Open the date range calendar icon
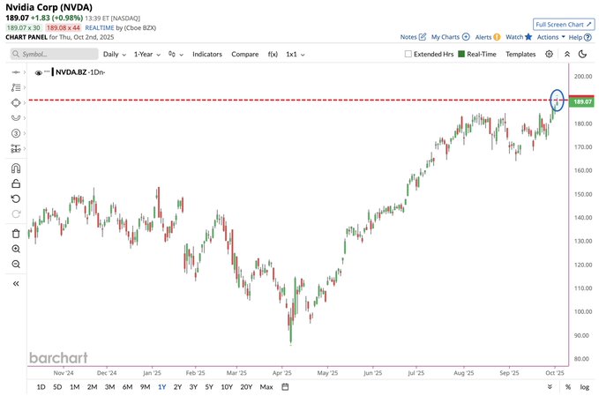599x396 pixels. point(285,387)
